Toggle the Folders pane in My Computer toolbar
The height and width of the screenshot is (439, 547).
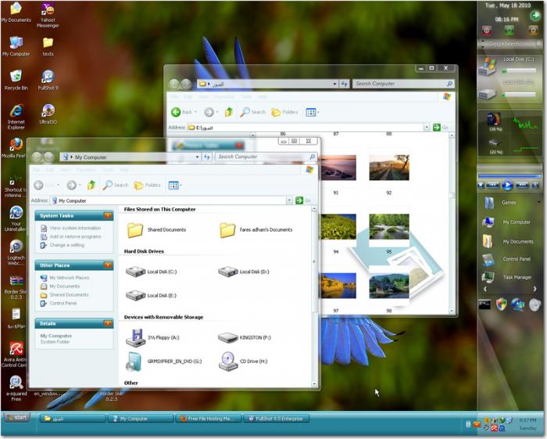(x=148, y=185)
